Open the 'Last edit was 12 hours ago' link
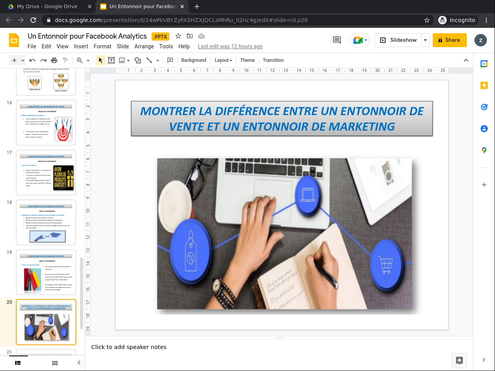 230,46
